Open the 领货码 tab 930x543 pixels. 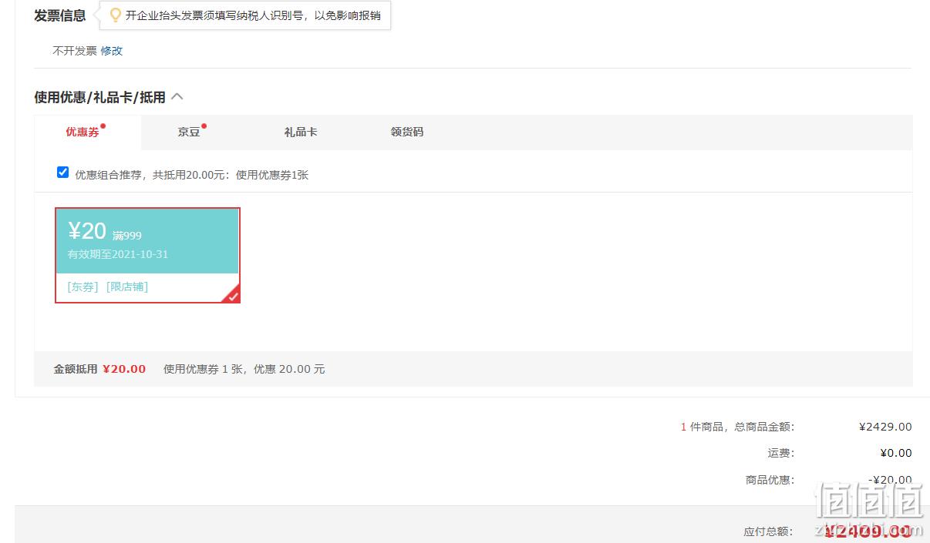pyautogui.click(x=407, y=132)
